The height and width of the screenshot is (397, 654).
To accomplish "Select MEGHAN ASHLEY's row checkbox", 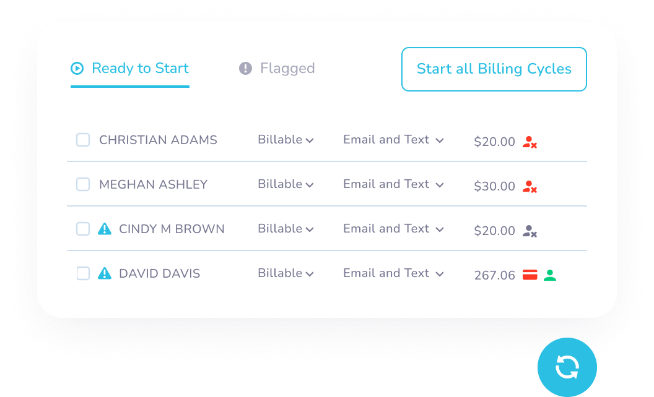I will coord(83,184).
